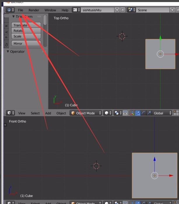The image size is (179, 204).
Task: Click the white manipulator circle in Front Ortho view
Action: (x=154, y=176)
